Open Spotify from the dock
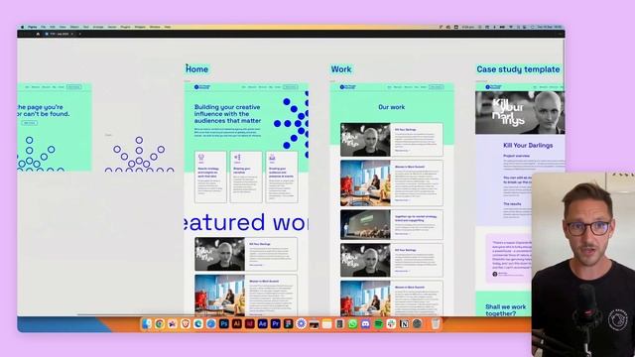This screenshot has width=635, height=357. tap(378, 324)
